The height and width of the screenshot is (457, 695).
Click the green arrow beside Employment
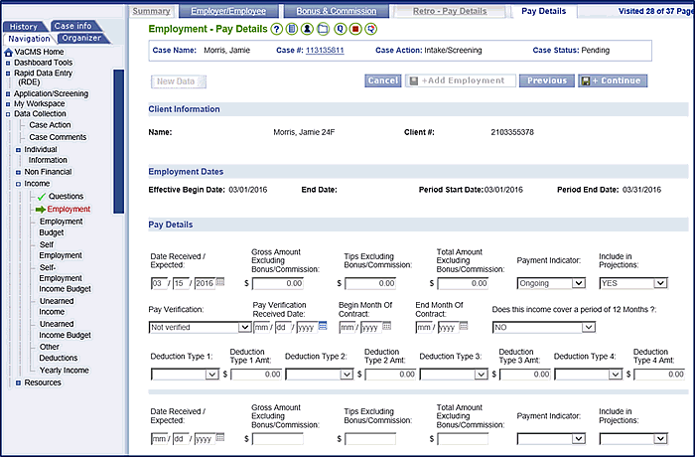coord(41,210)
